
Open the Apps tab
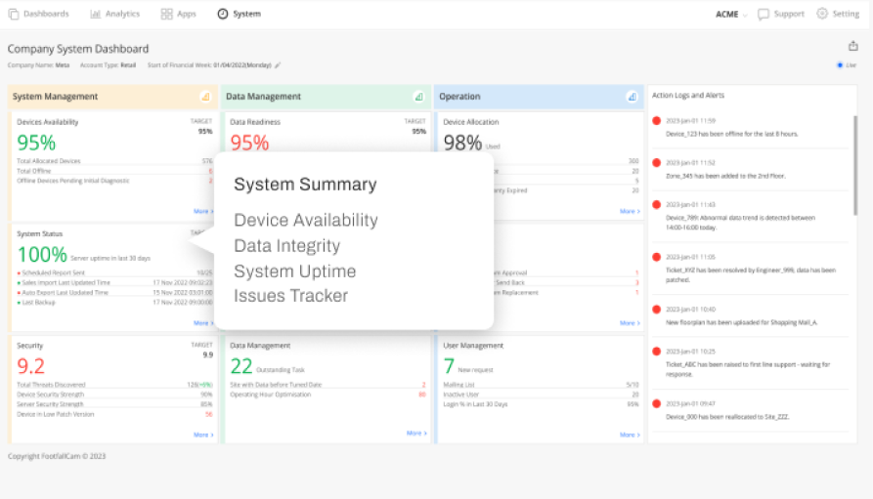pyautogui.click(x=179, y=15)
